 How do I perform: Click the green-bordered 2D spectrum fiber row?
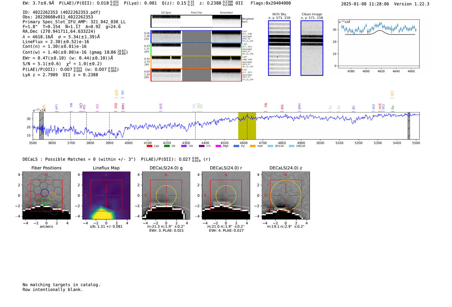pyautogui.click(x=196, y=50)
